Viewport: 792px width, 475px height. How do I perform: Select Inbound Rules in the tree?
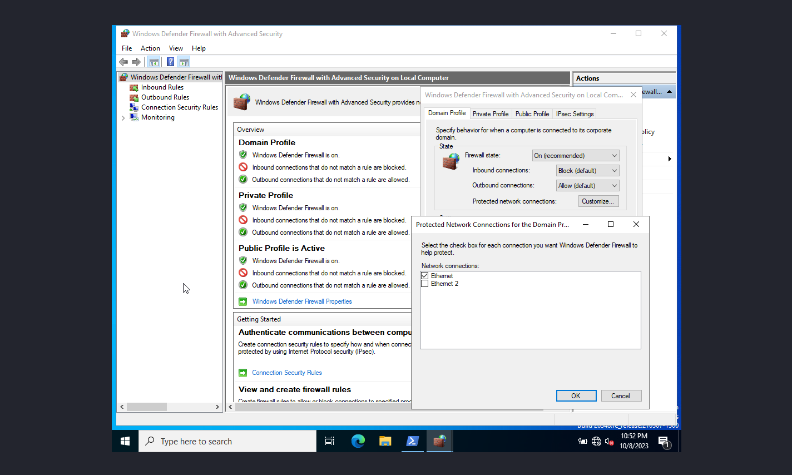[x=162, y=87]
